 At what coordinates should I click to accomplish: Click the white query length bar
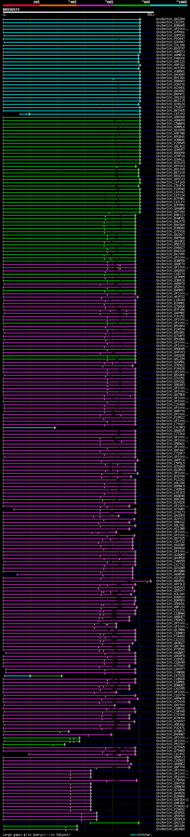pyautogui.click(x=78, y=12)
